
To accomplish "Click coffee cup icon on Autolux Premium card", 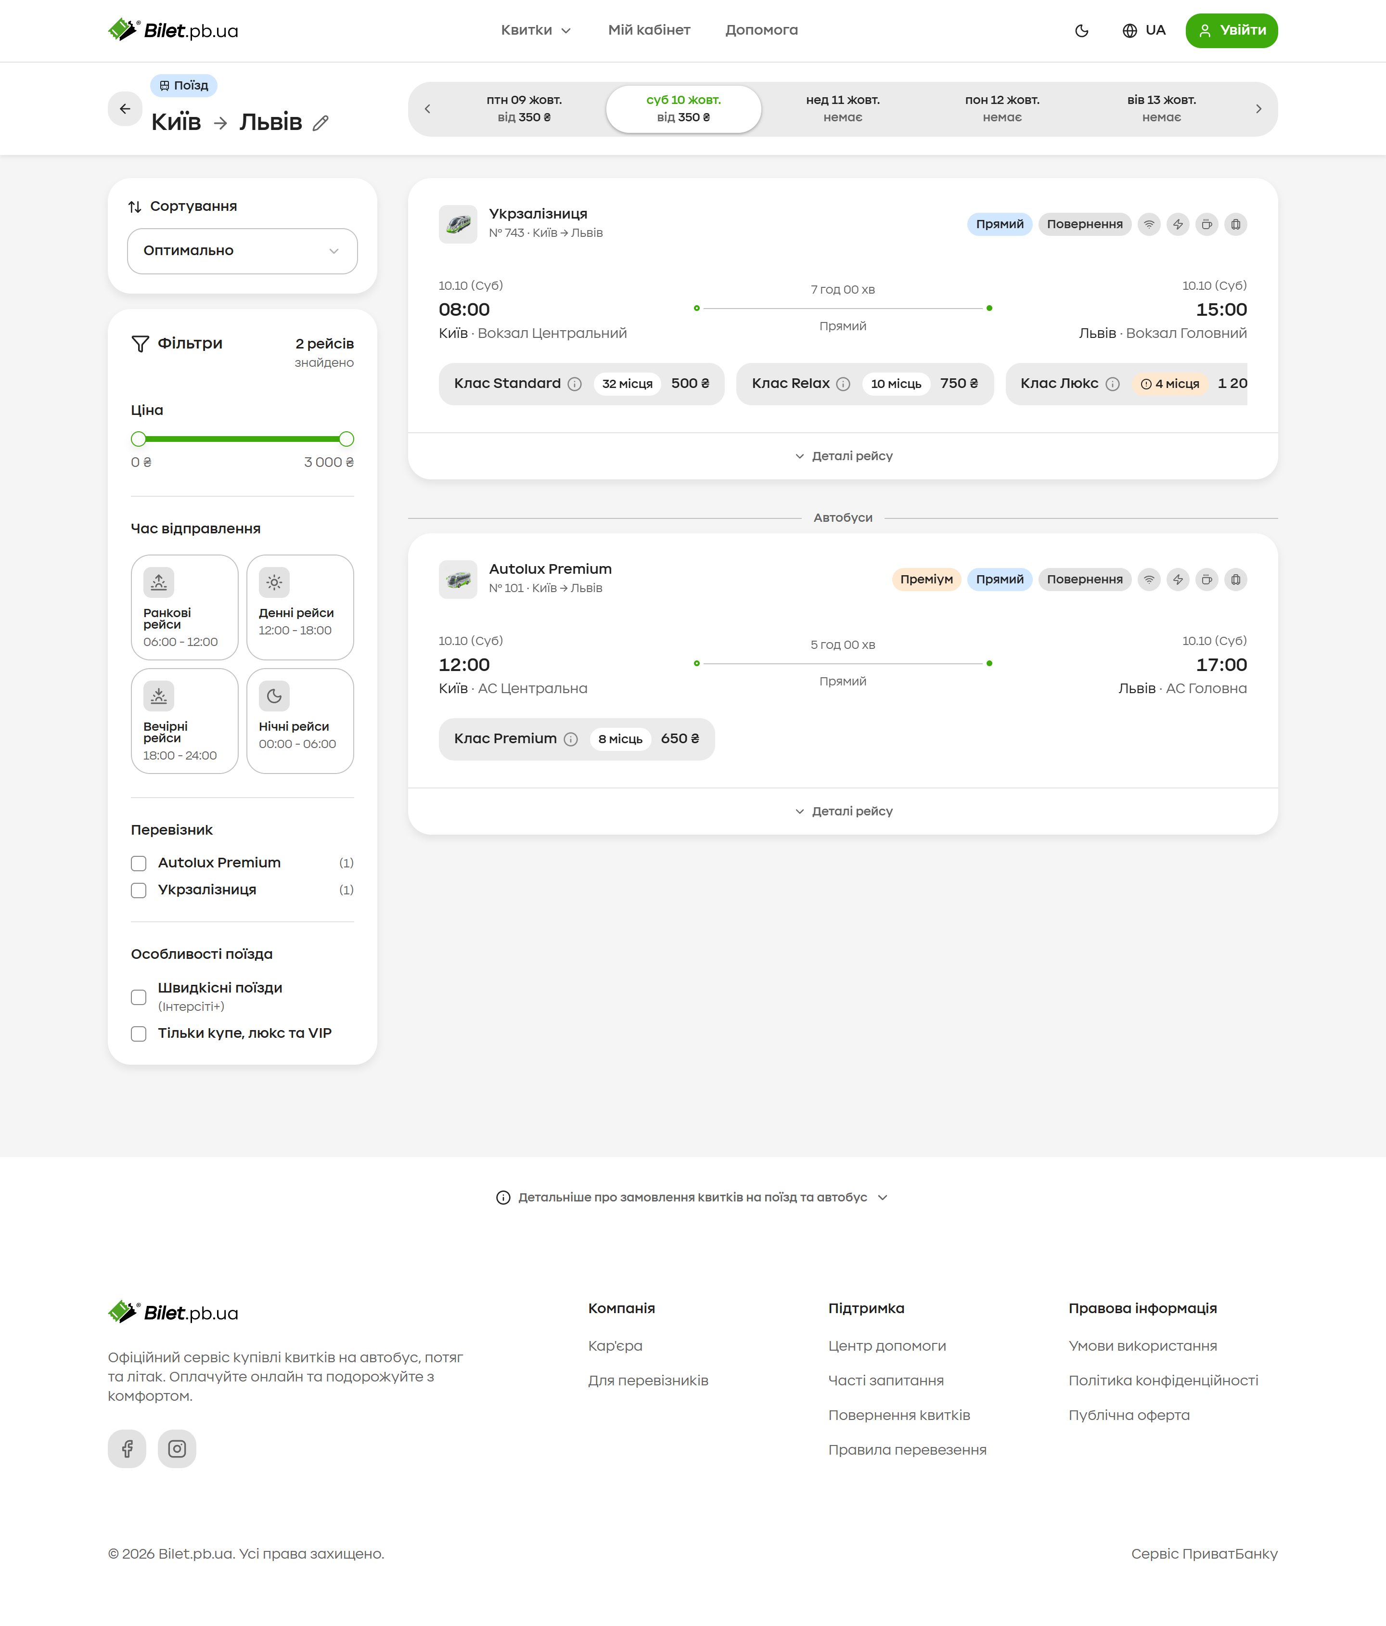I will click(x=1207, y=579).
